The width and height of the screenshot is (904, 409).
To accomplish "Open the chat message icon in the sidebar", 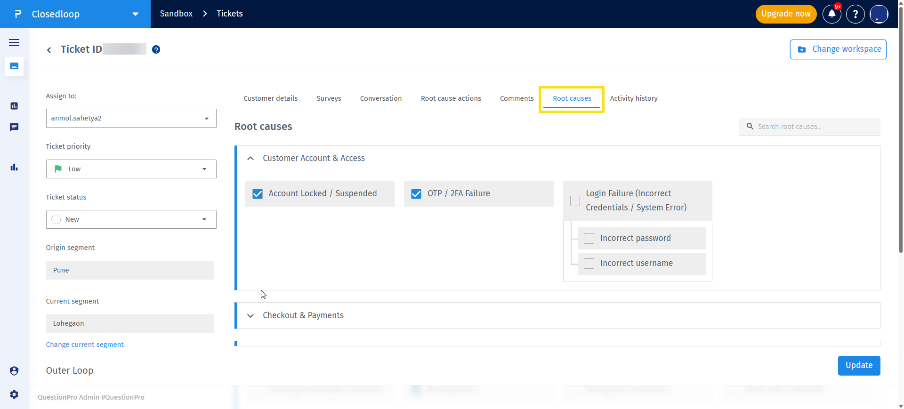I will 14,127.
